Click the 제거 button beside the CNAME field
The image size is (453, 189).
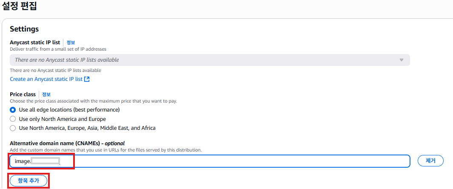coord(430,160)
